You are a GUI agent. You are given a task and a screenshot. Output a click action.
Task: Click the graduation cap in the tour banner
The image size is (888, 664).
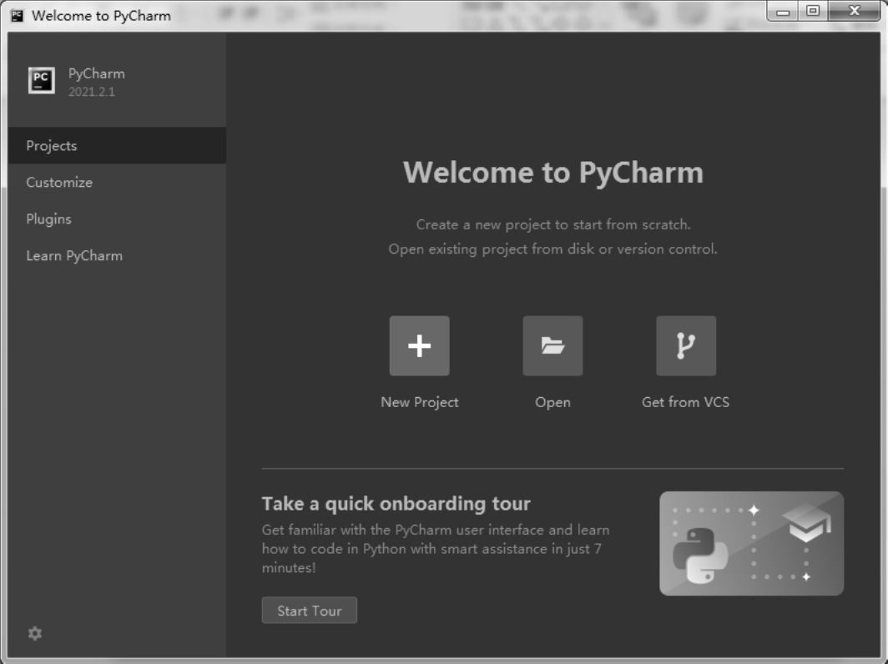[806, 524]
